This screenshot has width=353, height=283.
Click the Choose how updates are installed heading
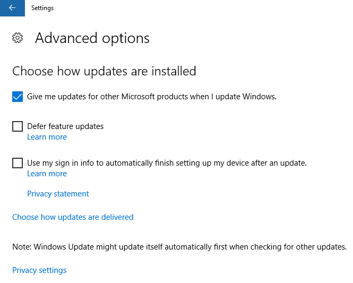104,71
